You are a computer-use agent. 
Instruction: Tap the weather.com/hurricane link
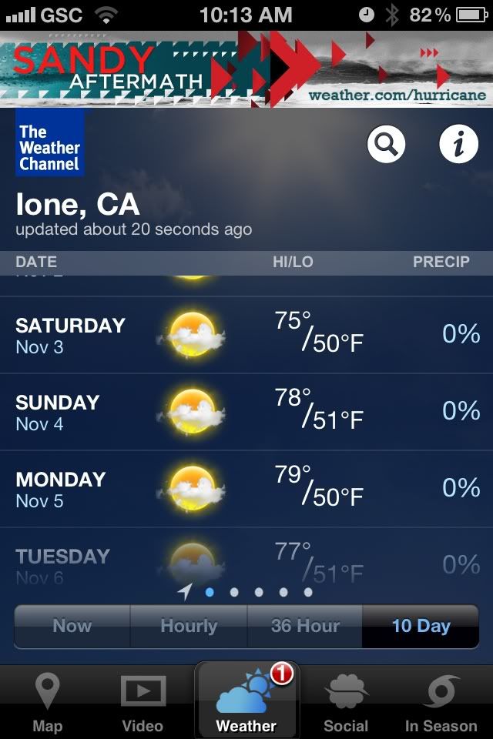coord(397,95)
